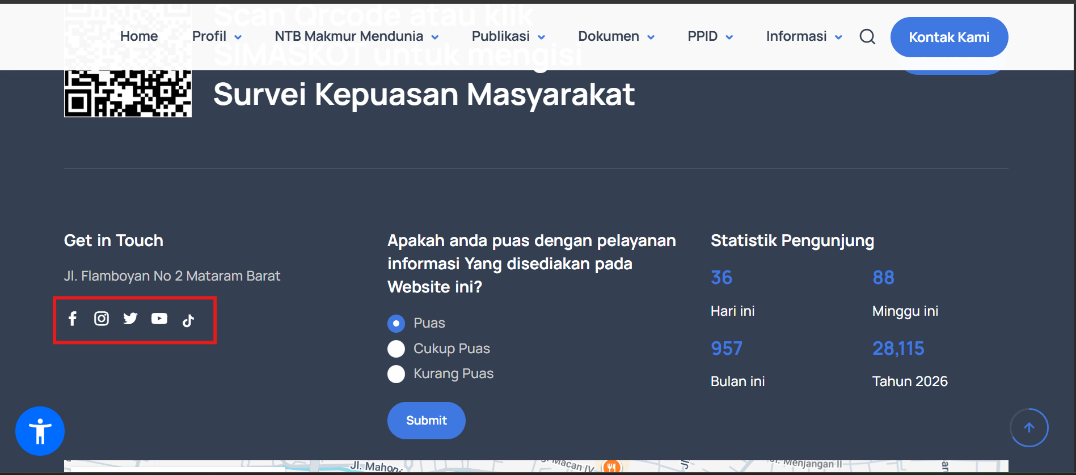Click the yearly visitor count 28,115

pos(898,348)
